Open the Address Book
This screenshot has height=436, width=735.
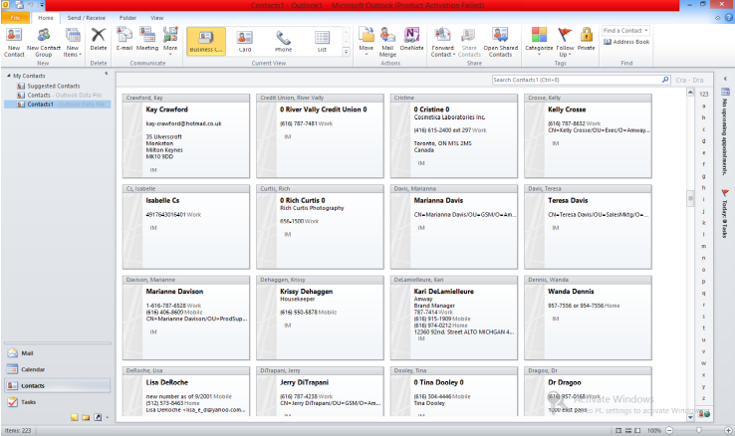(x=626, y=42)
